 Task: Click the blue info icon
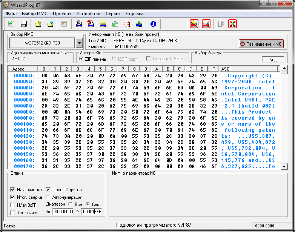153,24
